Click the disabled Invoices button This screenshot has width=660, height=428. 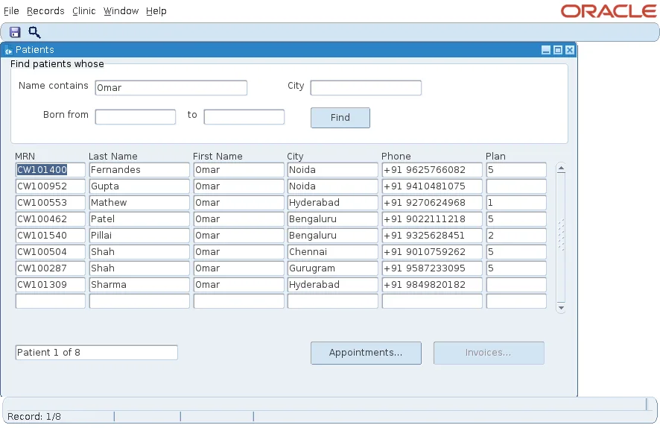(x=489, y=353)
